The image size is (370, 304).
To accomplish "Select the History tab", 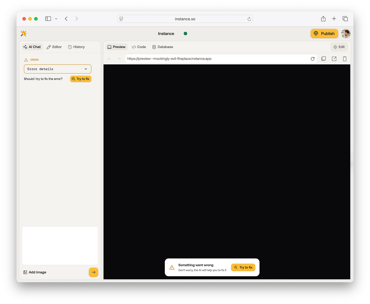I will point(76,47).
